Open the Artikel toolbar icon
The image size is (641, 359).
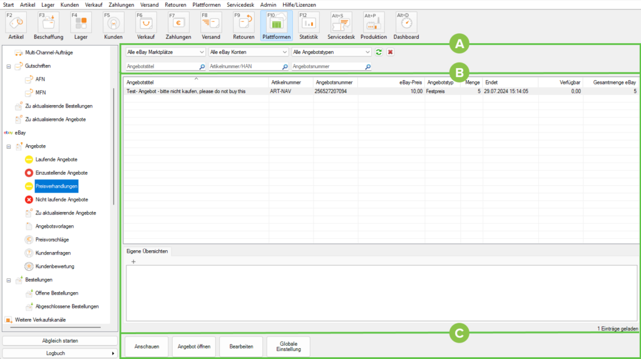[x=17, y=26]
